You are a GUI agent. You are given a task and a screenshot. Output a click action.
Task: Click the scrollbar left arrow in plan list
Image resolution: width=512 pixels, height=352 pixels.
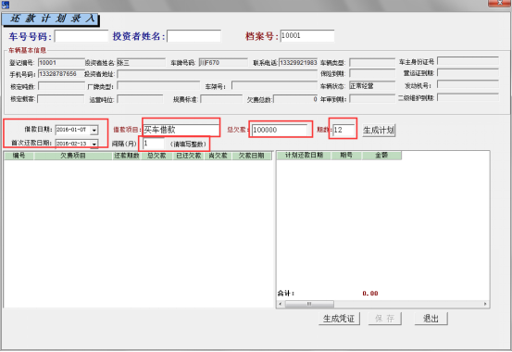click(281, 304)
